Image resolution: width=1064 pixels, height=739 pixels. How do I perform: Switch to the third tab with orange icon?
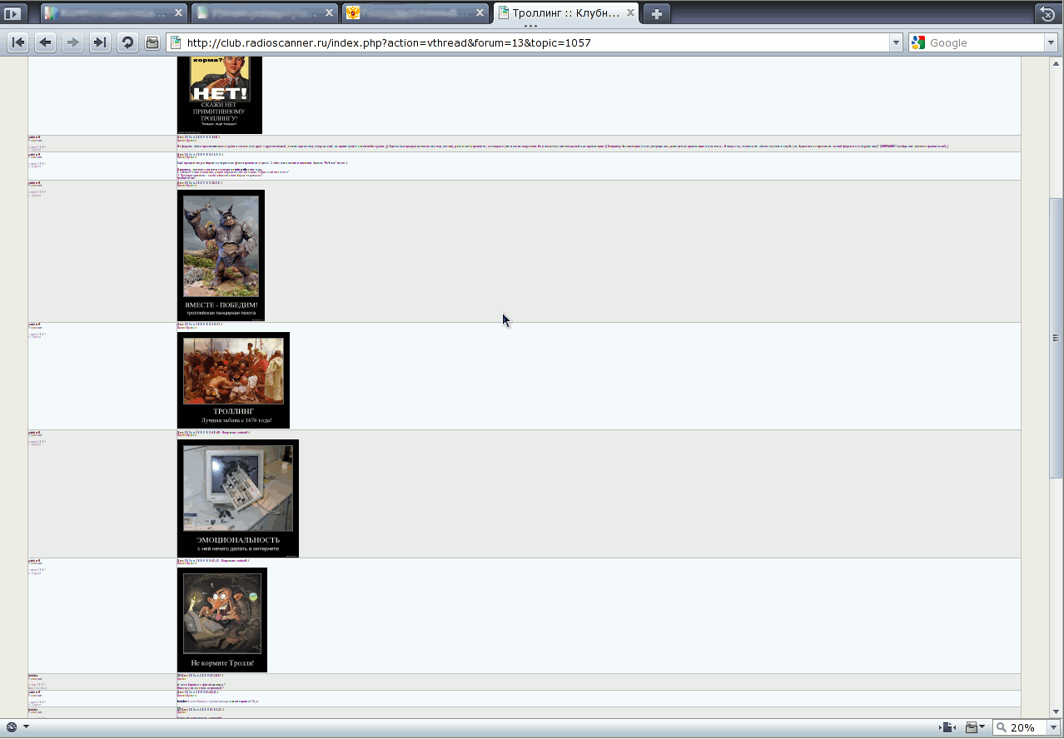click(415, 13)
